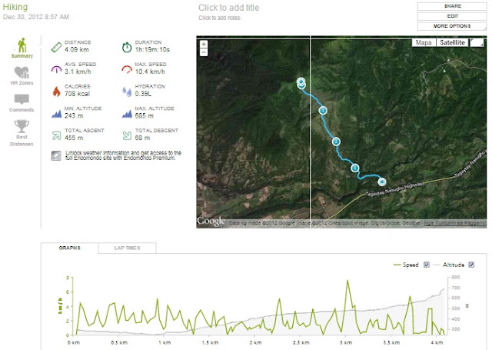This screenshot has height=350, width=492.
Task: Click the fullscreen map corner icon
Action: [x=477, y=42]
